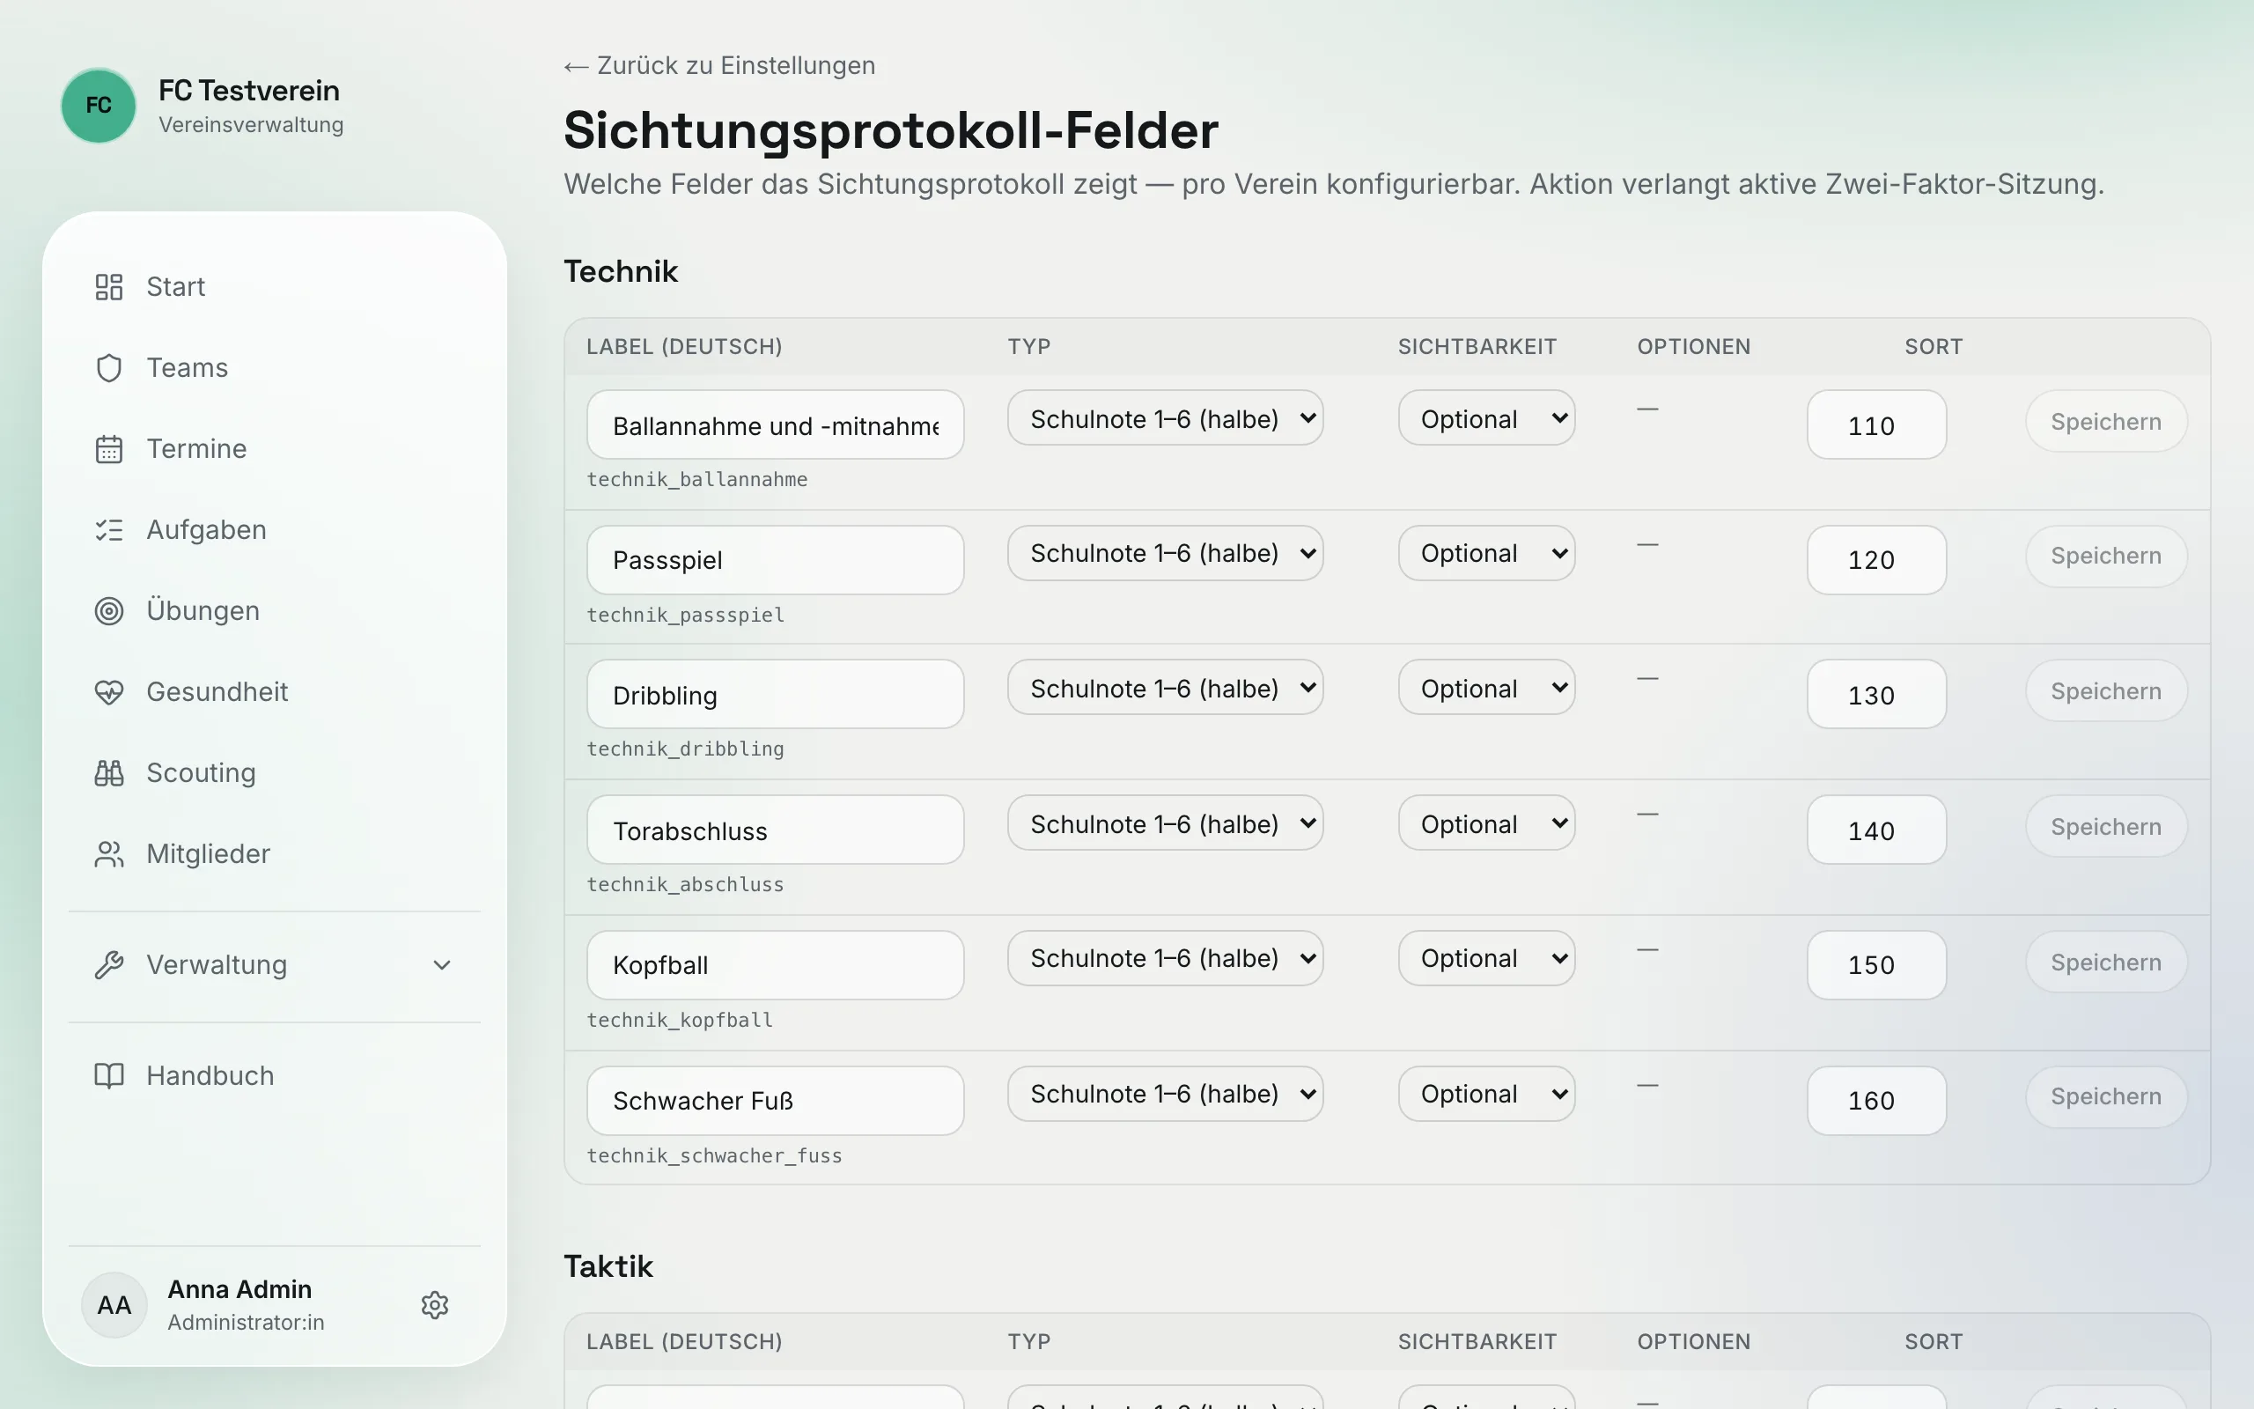Viewport: 2254px width, 1409px height.
Task: Open Typ dropdown for Passspiel row
Action: tap(1165, 554)
